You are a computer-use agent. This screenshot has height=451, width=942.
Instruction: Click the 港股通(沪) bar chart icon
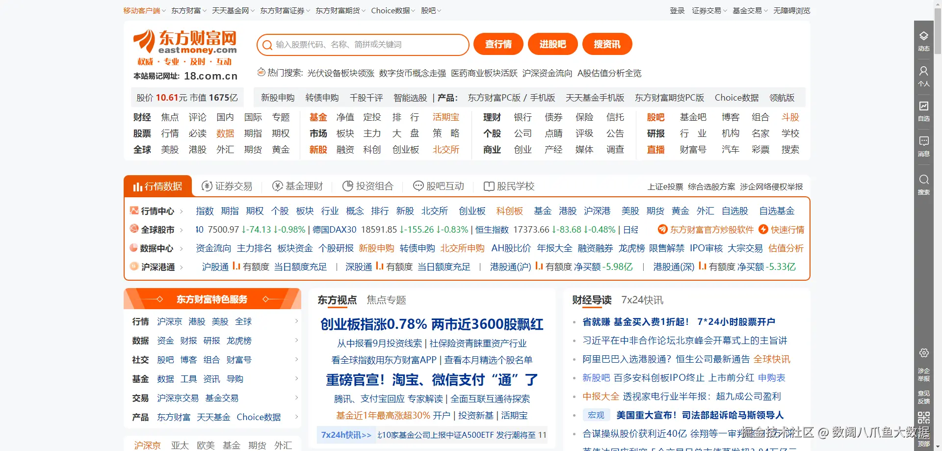coord(539,266)
